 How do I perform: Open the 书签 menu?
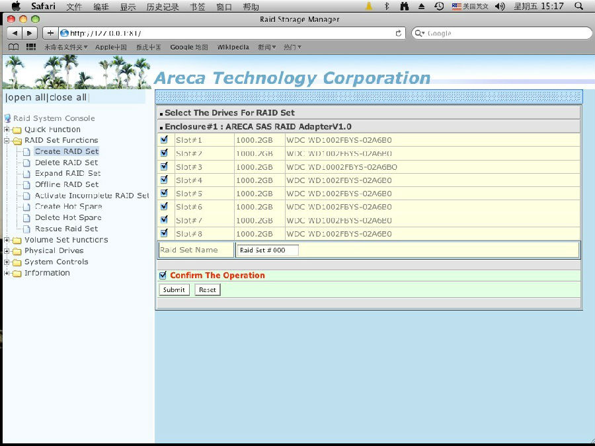197,7
